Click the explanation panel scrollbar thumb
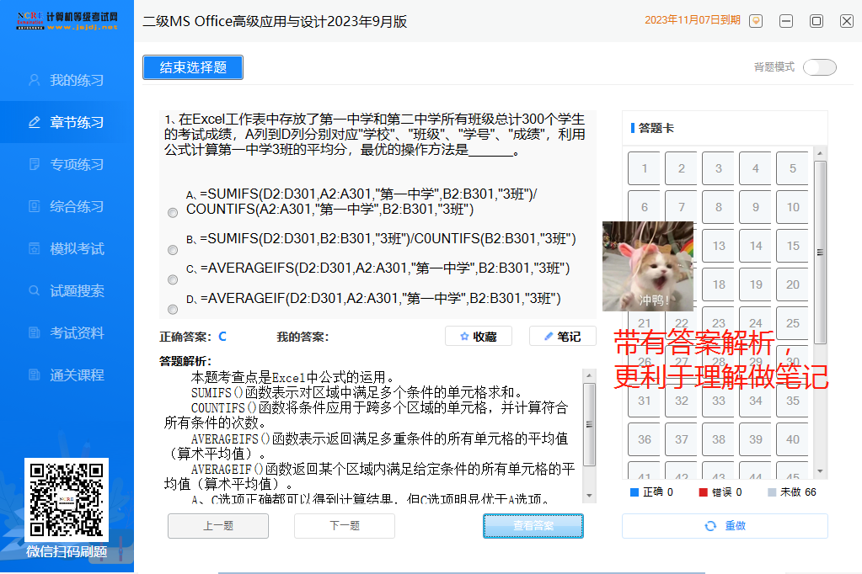 589,424
